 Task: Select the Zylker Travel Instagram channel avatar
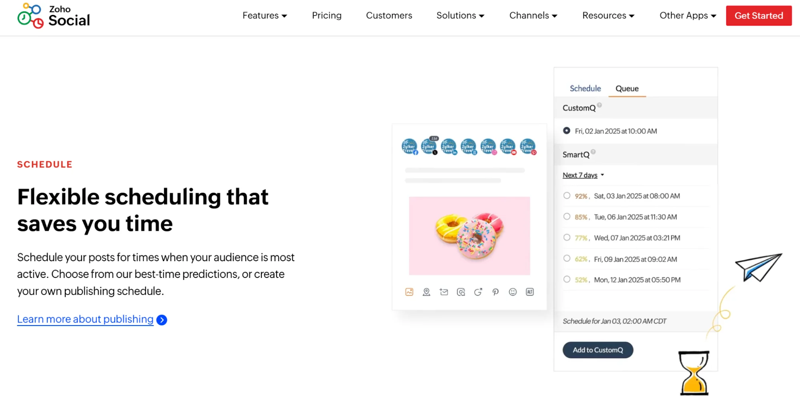click(x=488, y=146)
